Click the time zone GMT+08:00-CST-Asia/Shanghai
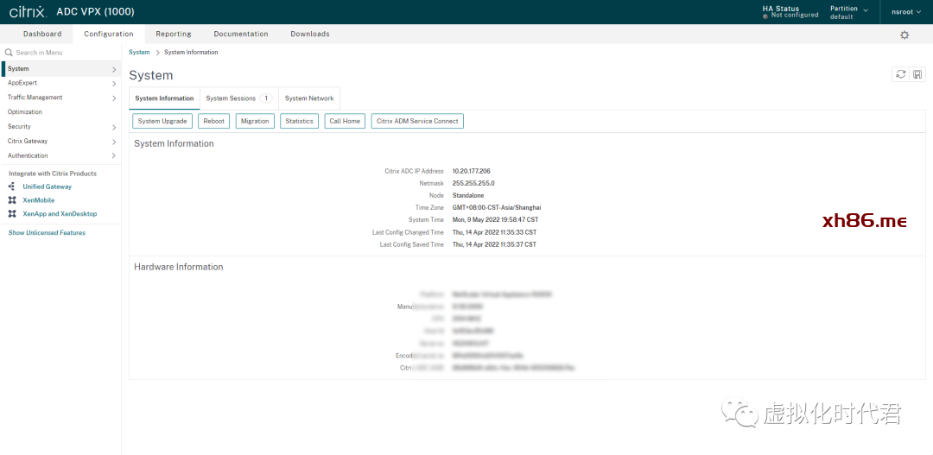The width and height of the screenshot is (933, 455). pyautogui.click(x=497, y=207)
